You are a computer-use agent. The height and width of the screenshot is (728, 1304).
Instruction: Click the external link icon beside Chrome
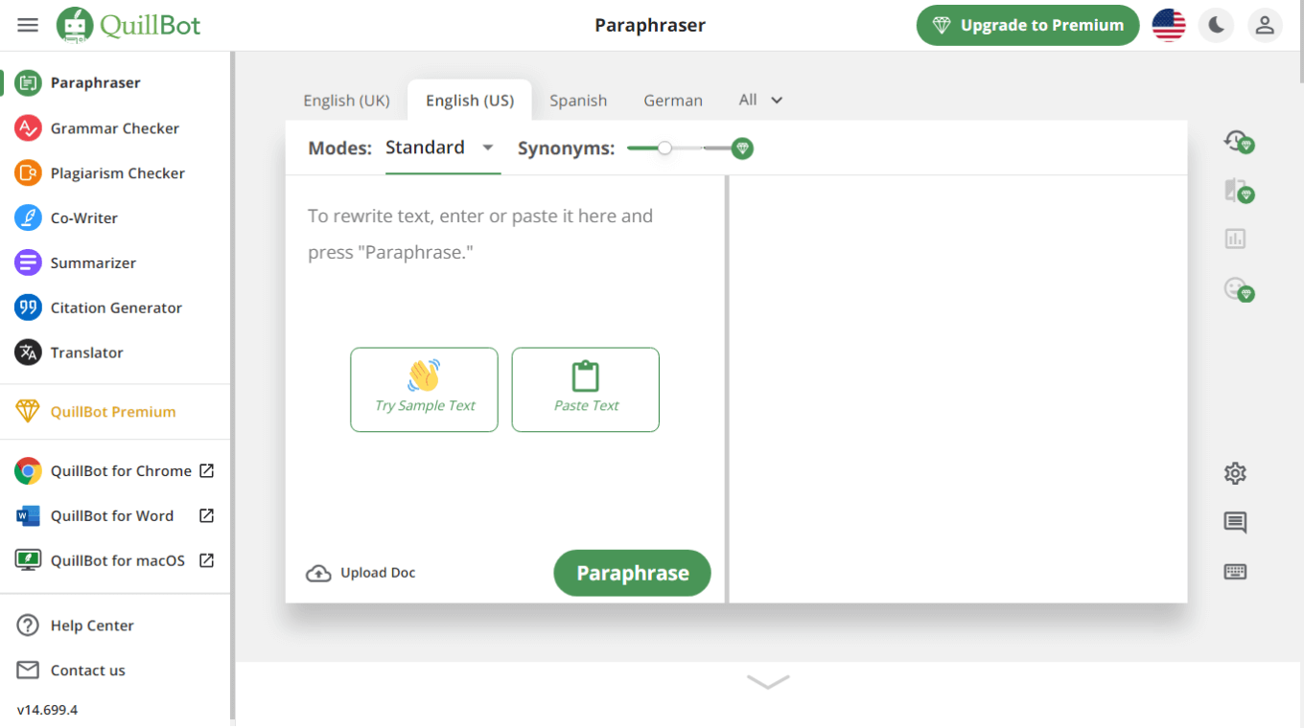[x=206, y=470]
